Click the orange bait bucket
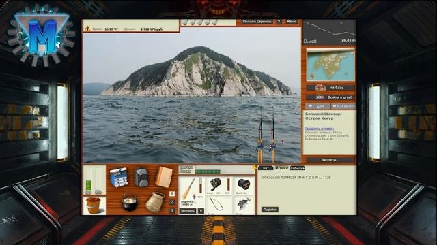This screenshot has height=245, width=437. pyautogui.click(x=94, y=206)
